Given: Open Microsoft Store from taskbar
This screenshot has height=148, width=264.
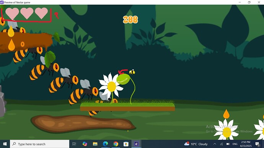Looking at the screenshot, I should click(x=126, y=144).
